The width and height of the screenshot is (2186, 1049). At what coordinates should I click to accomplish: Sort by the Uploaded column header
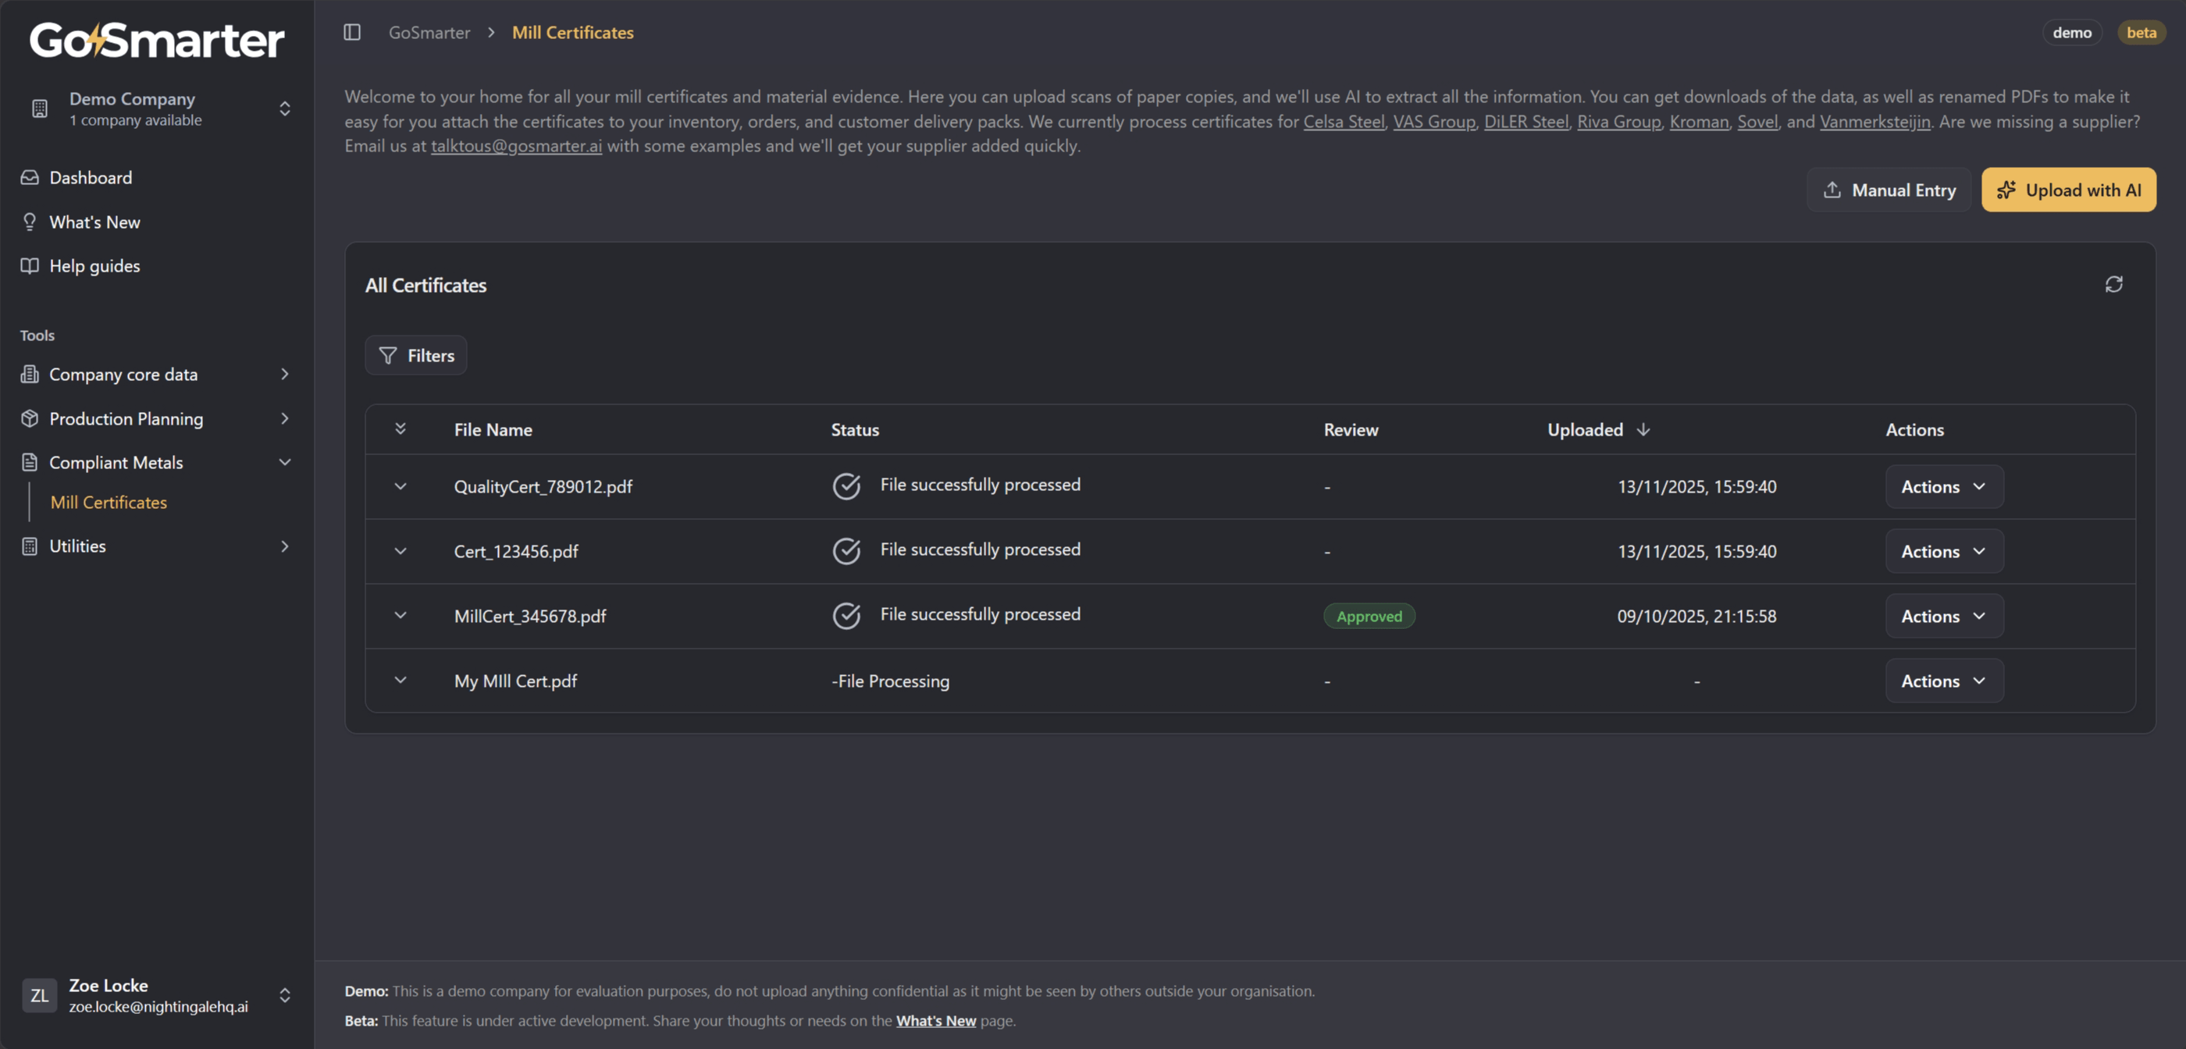tap(1585, 429)
